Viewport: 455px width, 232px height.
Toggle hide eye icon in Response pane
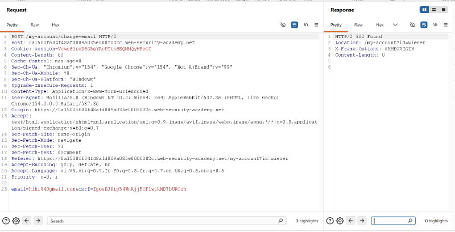point(413,25)
